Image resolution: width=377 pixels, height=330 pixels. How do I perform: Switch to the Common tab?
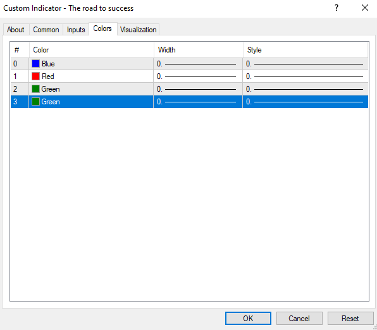[46, 30]
